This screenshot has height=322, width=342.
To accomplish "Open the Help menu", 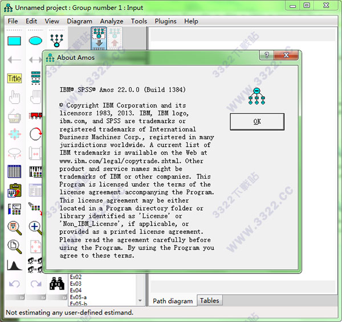I will point(191,21).
